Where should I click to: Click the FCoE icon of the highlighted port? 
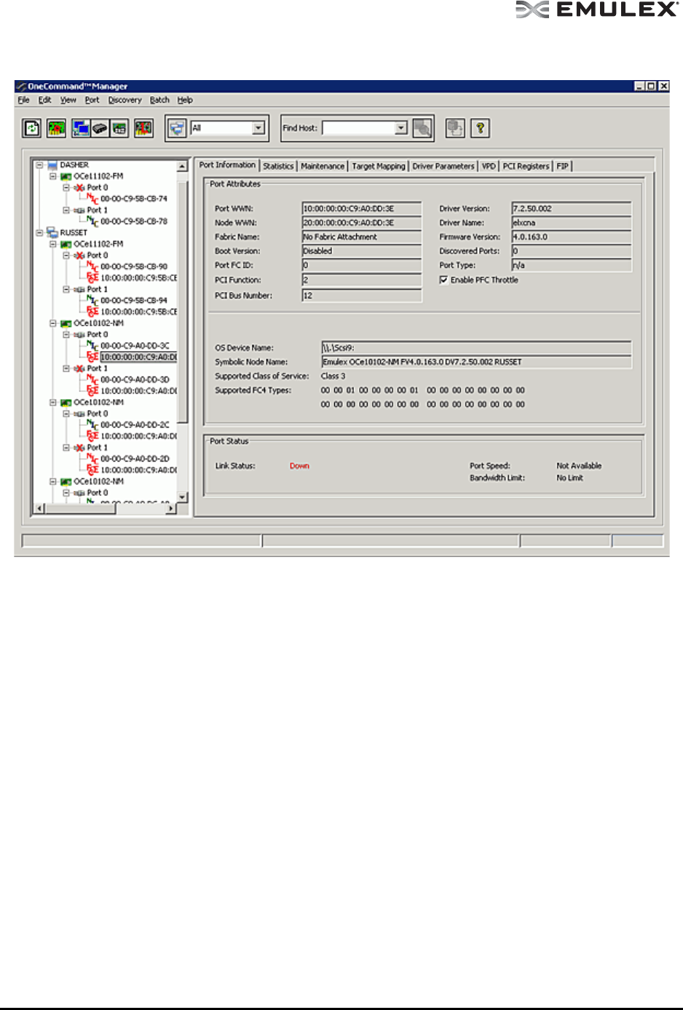92,357
